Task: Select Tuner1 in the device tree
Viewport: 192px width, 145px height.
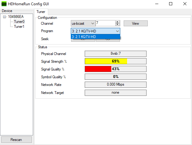Action: pyautogui.click(x=19, y=27)
